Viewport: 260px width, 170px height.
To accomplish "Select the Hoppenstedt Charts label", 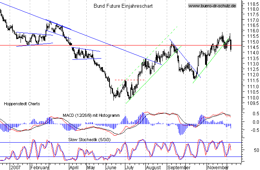I will pyautogui.click(x=21, y=104).
